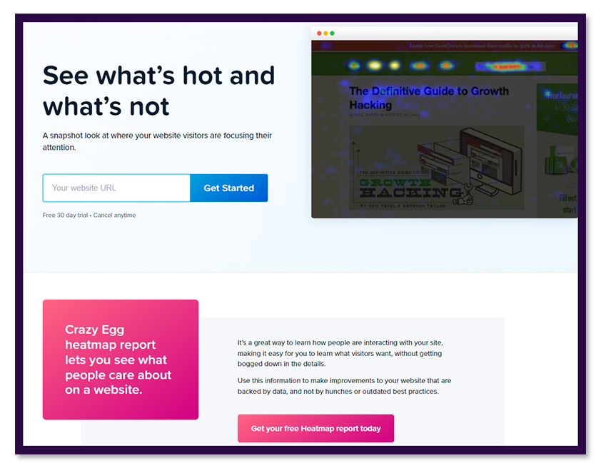601x468 pixels.
Task: Click the blue Get Started button
Action: (x=229, y=188)
